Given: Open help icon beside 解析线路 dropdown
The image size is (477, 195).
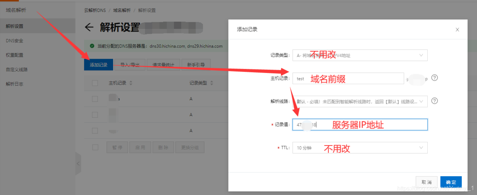Looking at the screenshot, I should pyautogui.click(x=434, y=101).
